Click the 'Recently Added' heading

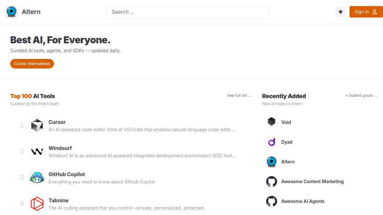(x=284, y=96)
